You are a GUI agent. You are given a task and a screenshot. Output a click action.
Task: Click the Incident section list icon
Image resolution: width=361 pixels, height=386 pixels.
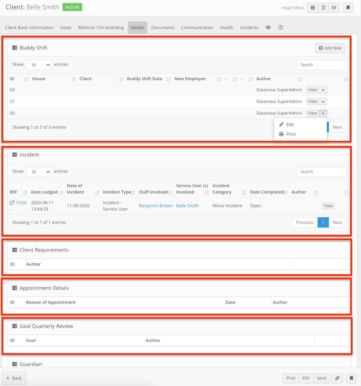pos(15,155)
